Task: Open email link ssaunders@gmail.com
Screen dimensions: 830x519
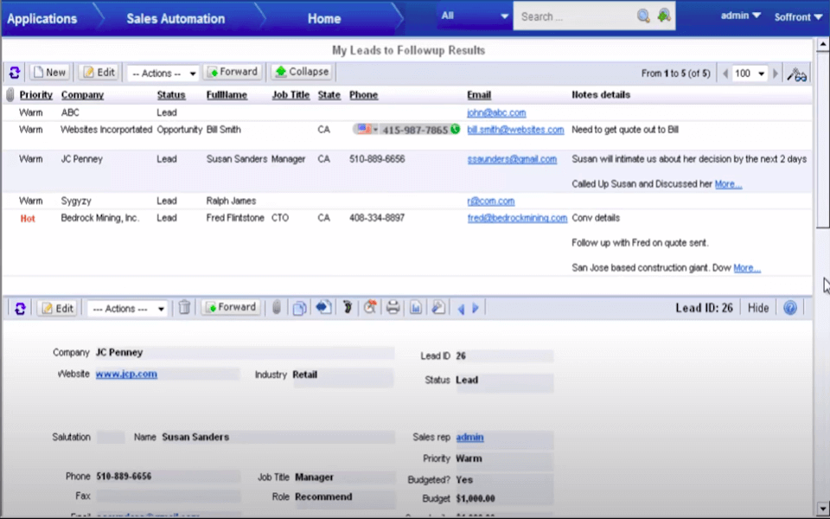Action: [512, 159]
